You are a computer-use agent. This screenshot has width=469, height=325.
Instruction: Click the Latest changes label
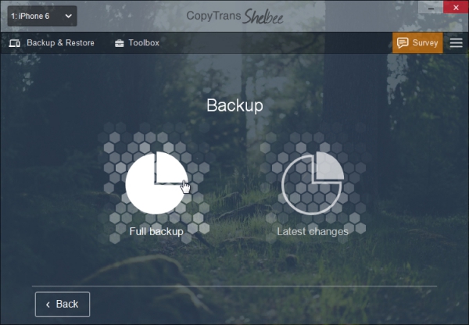(313, 231)
